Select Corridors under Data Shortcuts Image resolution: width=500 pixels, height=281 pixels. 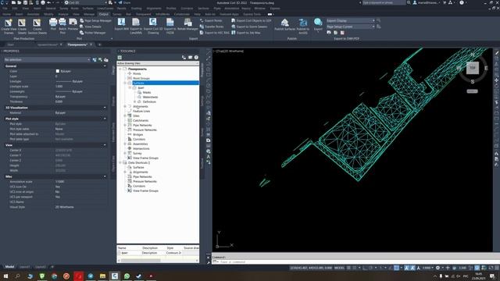(x=139, y=186)
